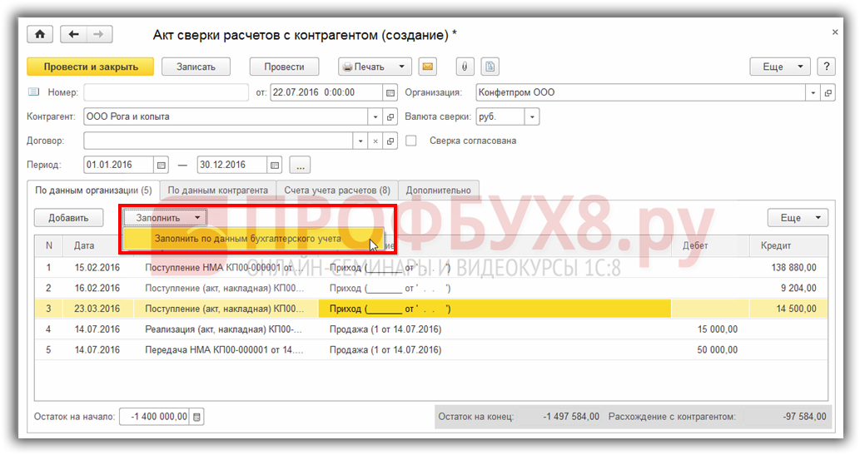
Task: Click the document report icon next to paperclip
Action: point(490,67)
